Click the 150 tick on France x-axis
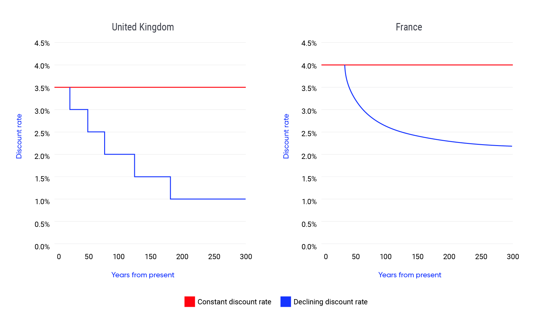The image size is (553, 332). click(418, 257)
